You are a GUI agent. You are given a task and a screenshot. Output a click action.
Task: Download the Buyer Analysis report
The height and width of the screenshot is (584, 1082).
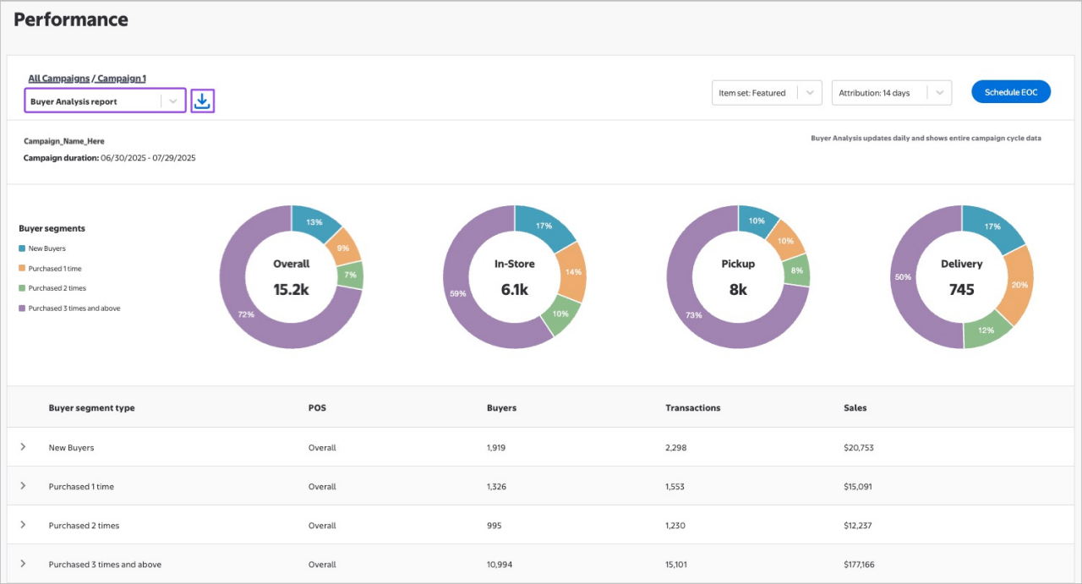[202, 100]
